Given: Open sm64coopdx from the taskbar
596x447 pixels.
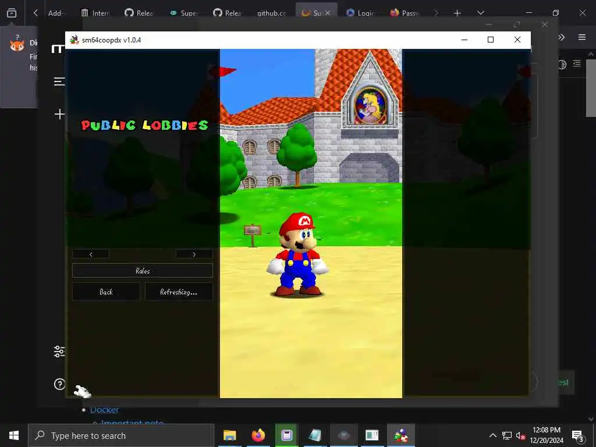Looking at the screenshot, I should pos(401,435).
